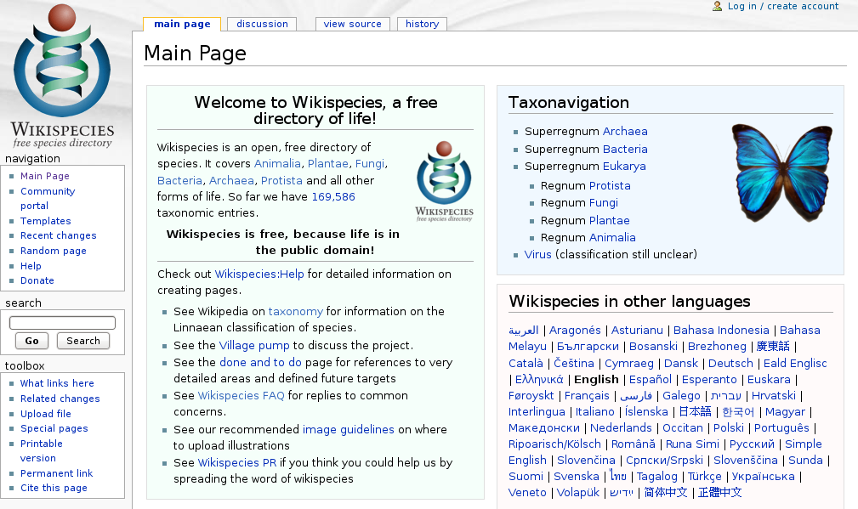The width and height of the screenshot is (858, 509).
Task: Click the user icon beside Log in
Action: click(717, 6)
